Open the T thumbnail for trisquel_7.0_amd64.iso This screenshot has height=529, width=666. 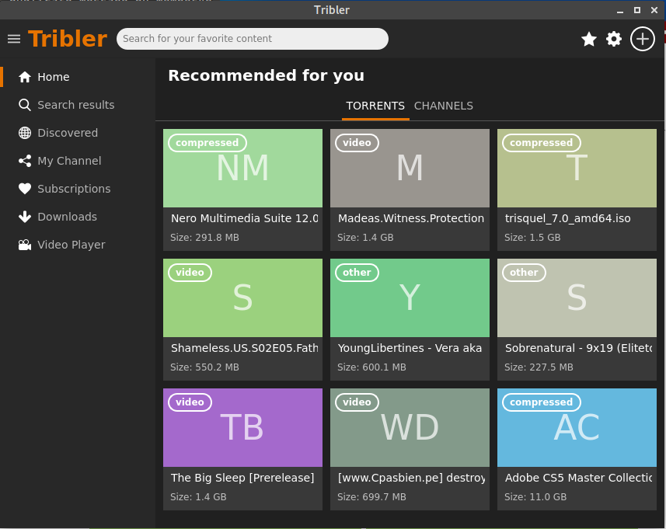click(577, 168)
